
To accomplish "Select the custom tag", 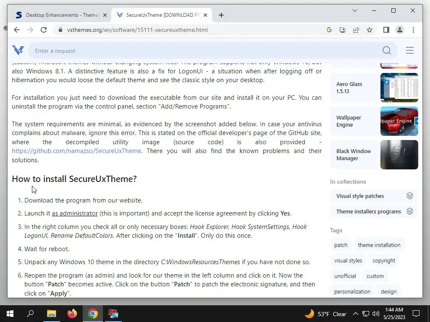I will click(x=375, y=276).
